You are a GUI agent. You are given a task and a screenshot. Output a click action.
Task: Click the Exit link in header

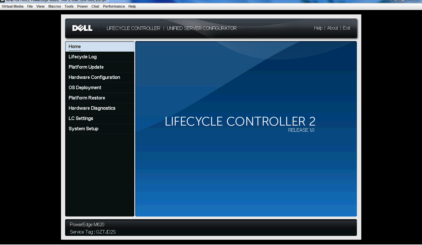(346, 28)
